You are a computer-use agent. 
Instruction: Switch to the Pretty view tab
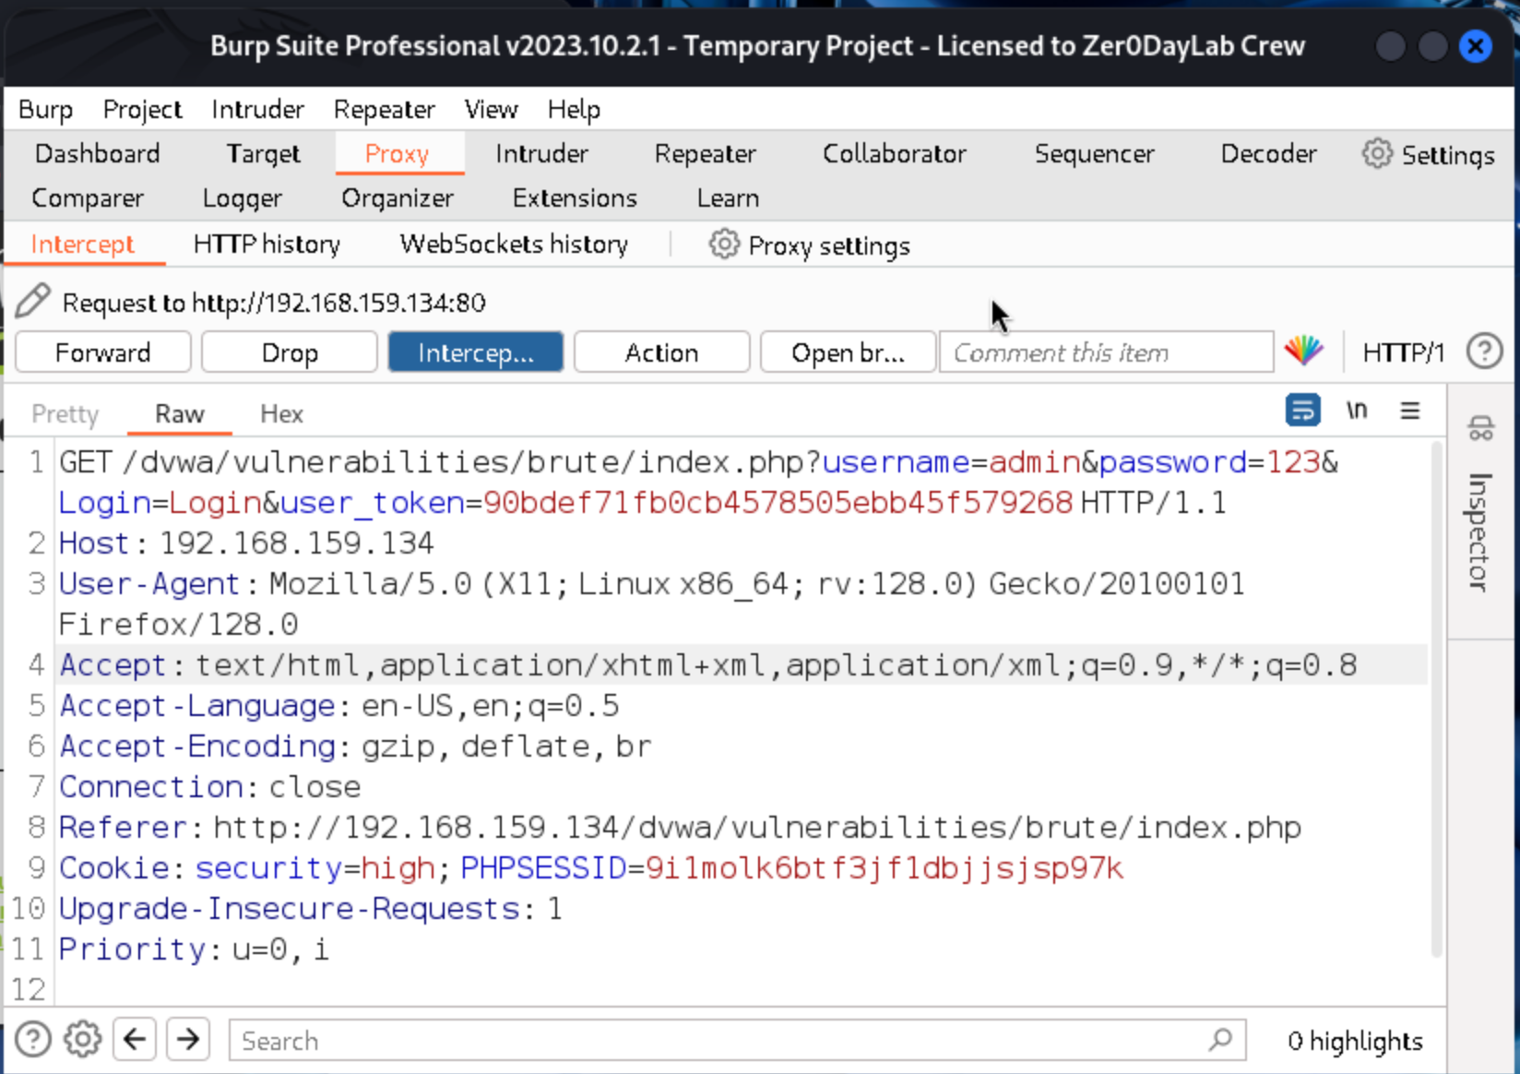point(65,413)
